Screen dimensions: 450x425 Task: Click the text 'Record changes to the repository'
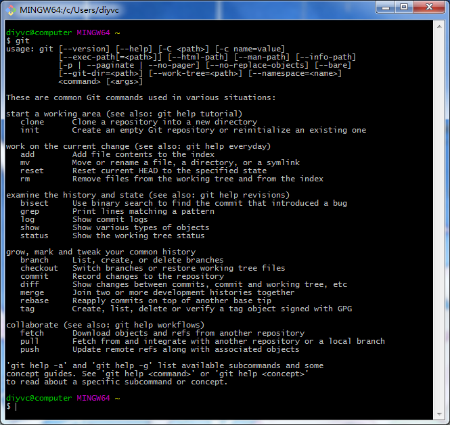tap(148, 277)
